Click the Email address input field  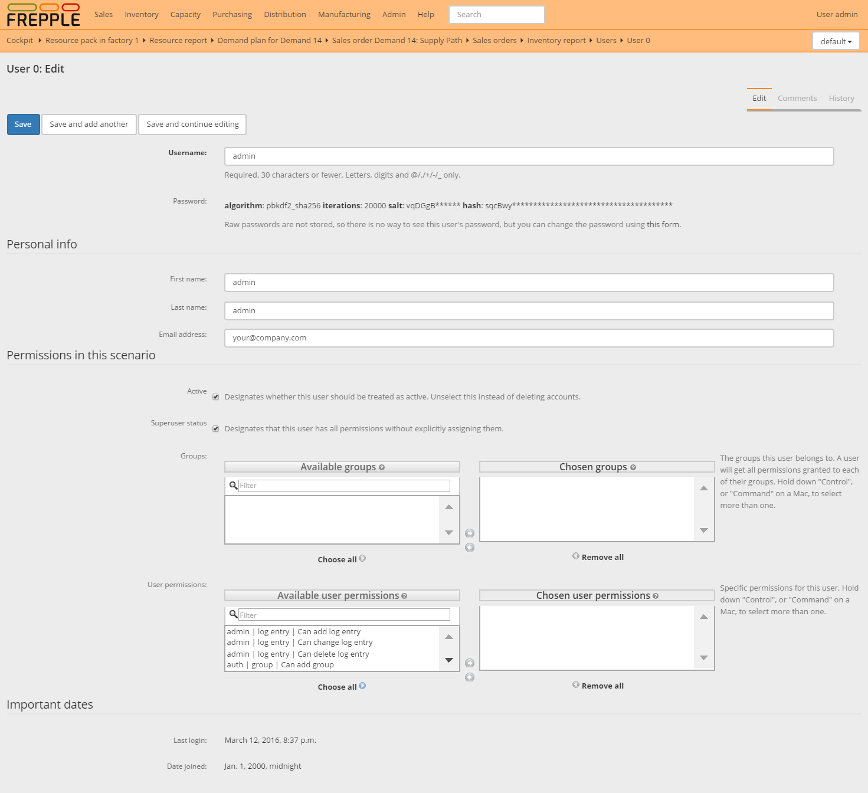529,338
